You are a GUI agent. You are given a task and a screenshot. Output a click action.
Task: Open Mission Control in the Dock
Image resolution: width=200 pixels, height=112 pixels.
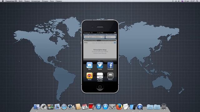pos(50,107)
